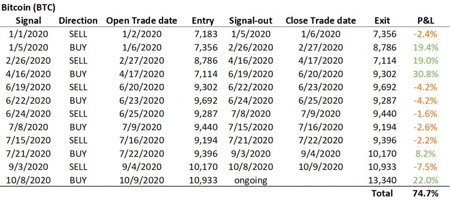Click the 7,183 entry price cell
Image resolution: width=450 pixels, height=200 pixels.
(204, 34)
